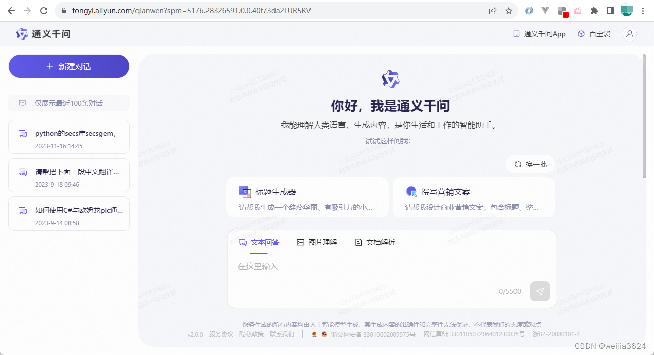Open 网信算备 registration number link
Screen dimensions: 654x355
pyautogui.click(x=474, y=334)
